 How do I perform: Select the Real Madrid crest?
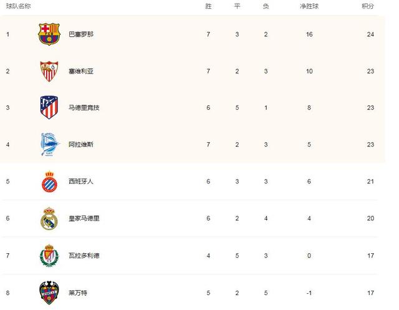(49, 218)
